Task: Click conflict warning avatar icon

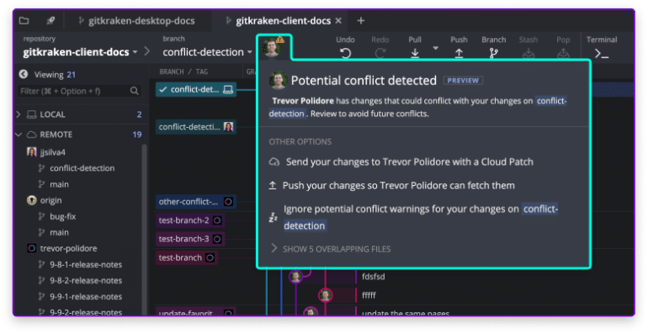Action: 274,47
